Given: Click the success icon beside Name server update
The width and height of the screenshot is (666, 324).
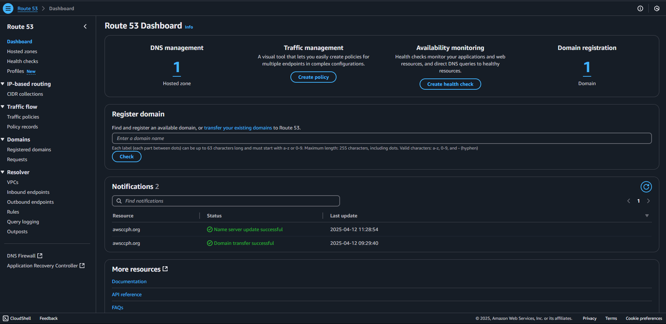Looking at the screenshot, I should 210,229.
